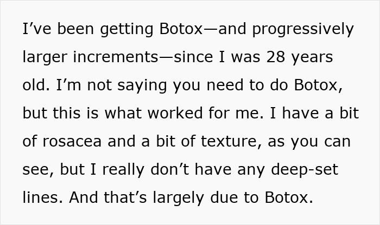Image resolution: width=380 pixels, height=225 pixels.
Task: Click the word "need" in third line
Action: tap(225, 85)
